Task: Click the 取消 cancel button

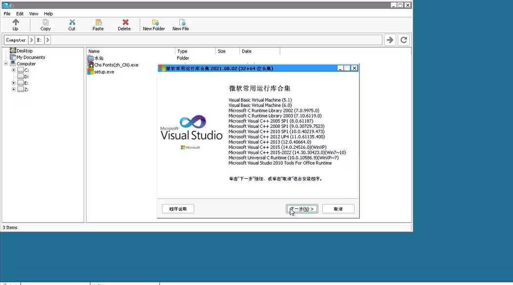Action: [338, 209]
